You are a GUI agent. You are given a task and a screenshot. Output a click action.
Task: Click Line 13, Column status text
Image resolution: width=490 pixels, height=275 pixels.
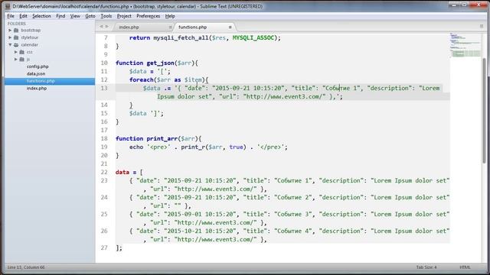(26, 267)
